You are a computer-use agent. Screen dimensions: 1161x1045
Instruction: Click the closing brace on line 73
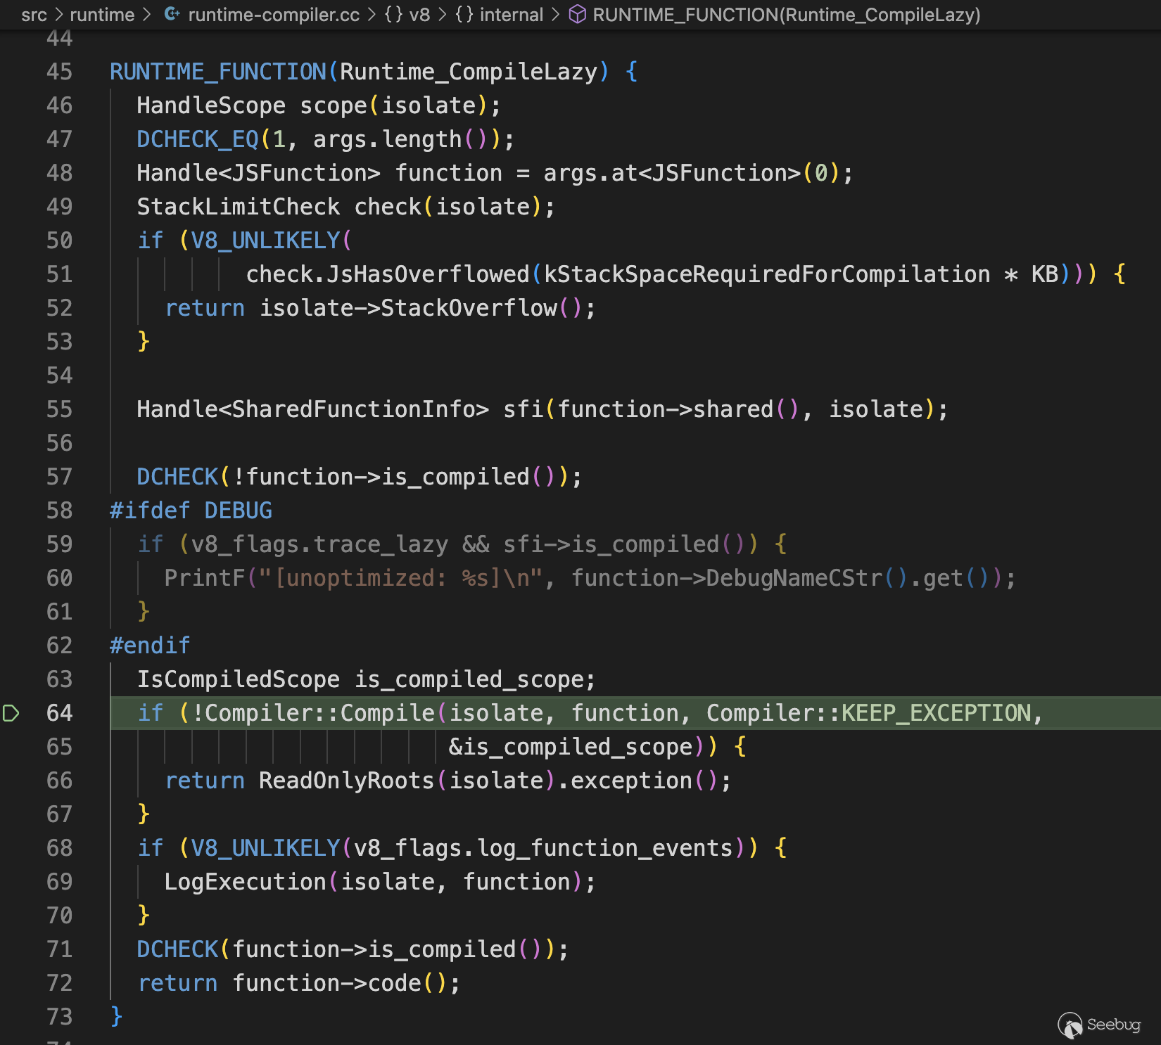pyautogui.click(x=116, y=1017)
